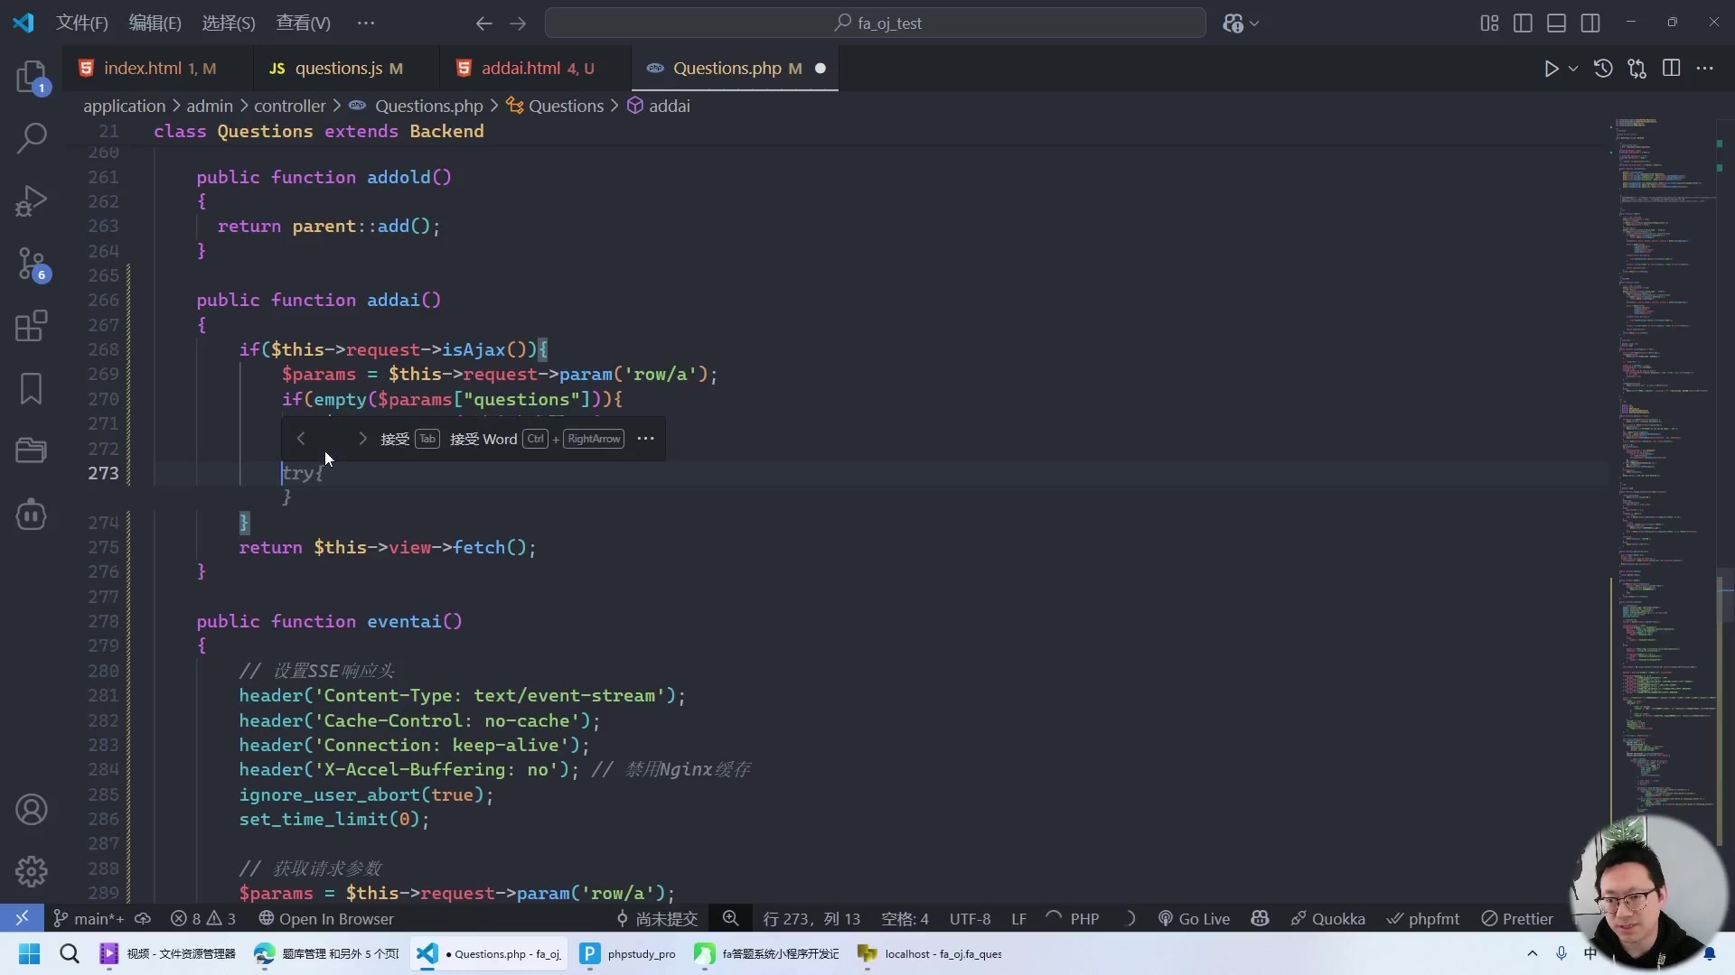Open Run and Debug view
This screenshot has height=975, width=1735.
(x=32, y=200)
